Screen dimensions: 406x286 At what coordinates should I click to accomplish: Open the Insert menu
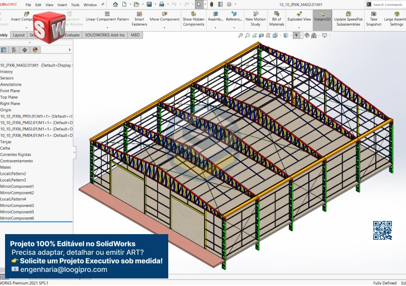(x=62, y=5)
